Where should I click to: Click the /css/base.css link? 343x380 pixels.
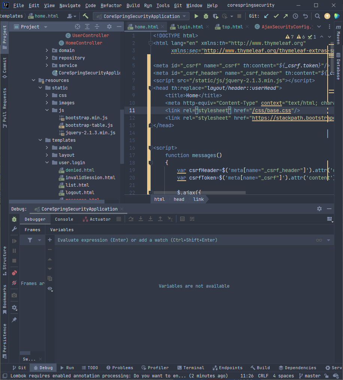coord(271,110)
